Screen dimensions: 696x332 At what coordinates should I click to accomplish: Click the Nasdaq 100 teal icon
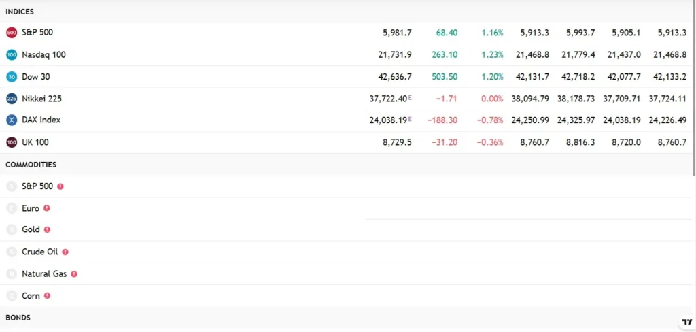(x=11, y=54)
